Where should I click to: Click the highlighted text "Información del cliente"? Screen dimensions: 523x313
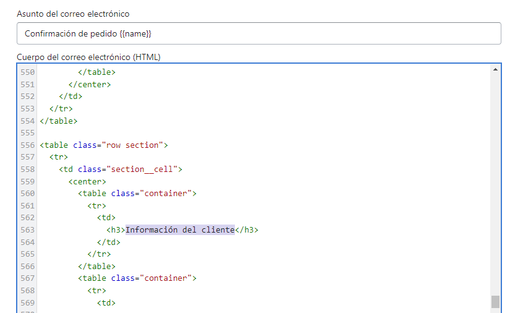point(180,230)
